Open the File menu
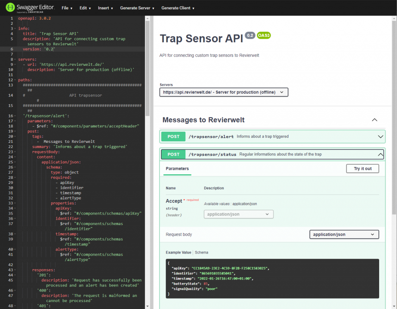The height and width of the screenshot is (309, 397). [x=67, y=8]
